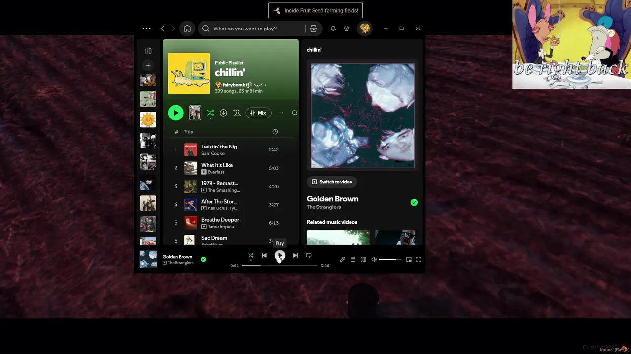Toggle the saved checkmark in the bottom player bar
Image resolution: width=631 pixels, height=354 pixels.
(203, 259)
